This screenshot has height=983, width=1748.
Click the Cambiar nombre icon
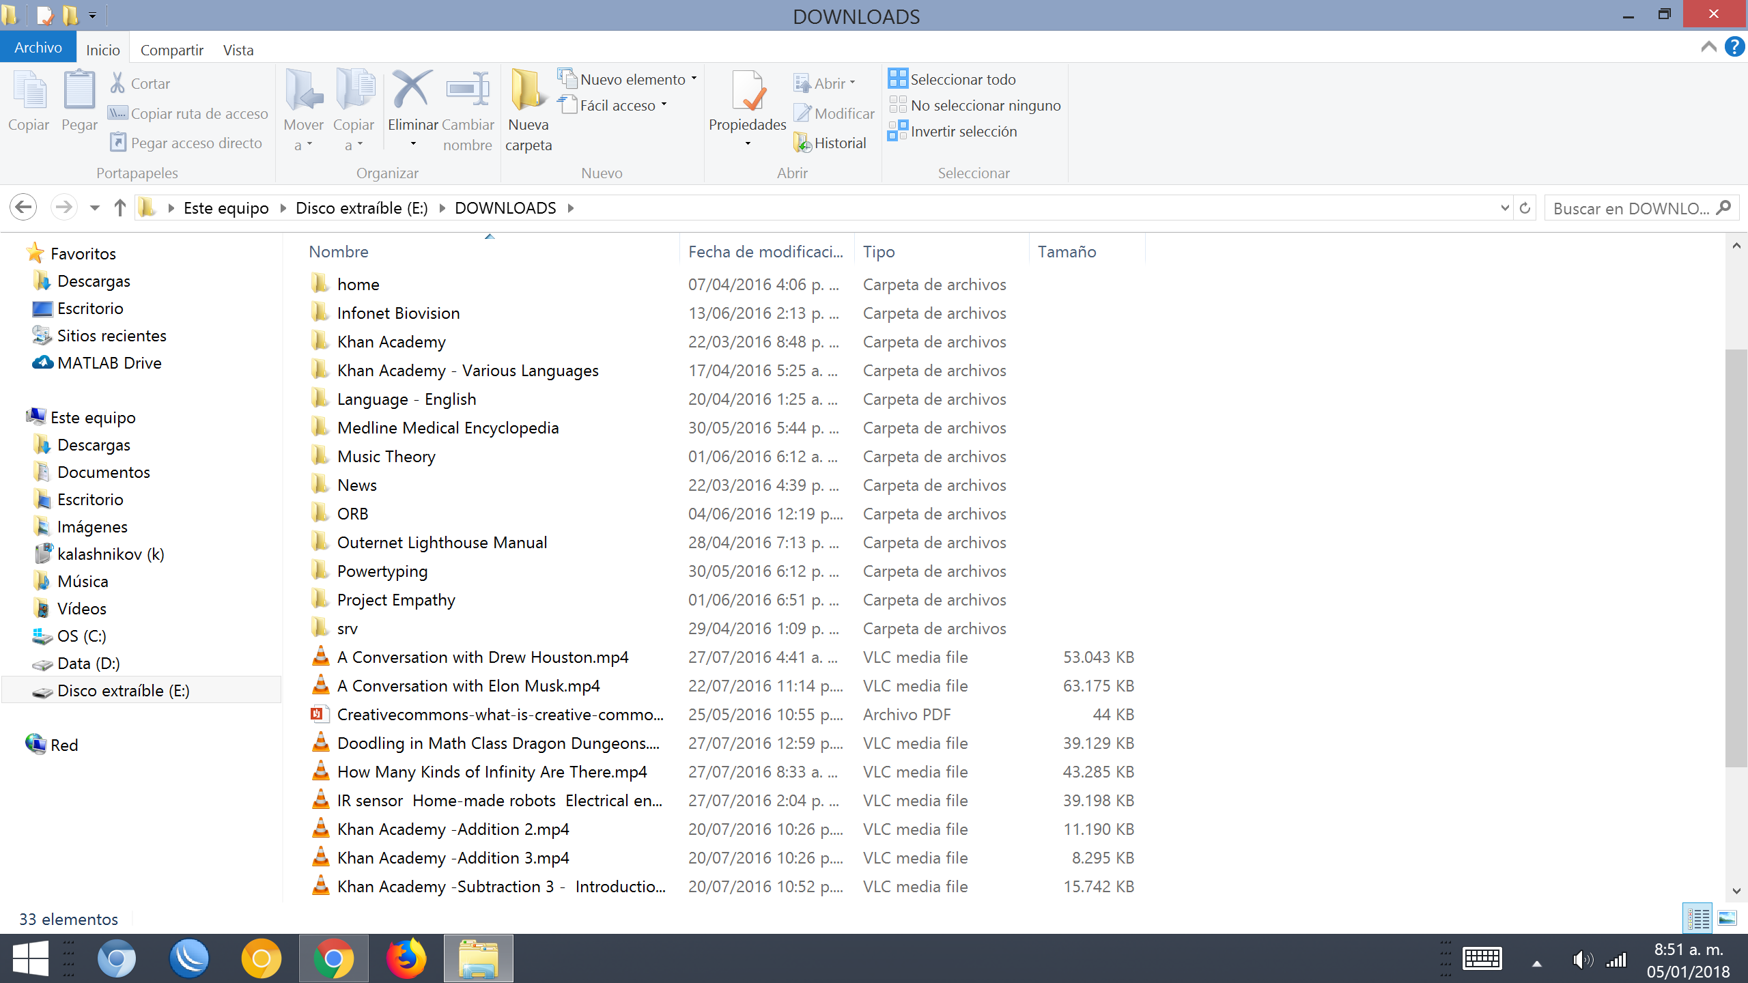click(468, 89)
